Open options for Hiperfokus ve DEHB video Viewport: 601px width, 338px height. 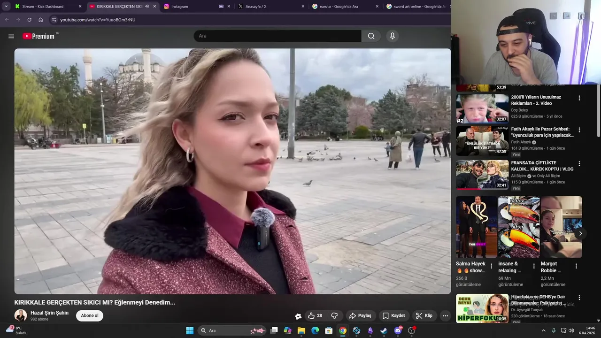(x=579, y=298)
